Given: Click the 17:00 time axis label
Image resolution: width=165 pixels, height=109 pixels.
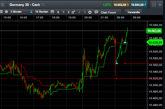Looking at the screenshot, I should pyautogui.click(x=39, y=18).
